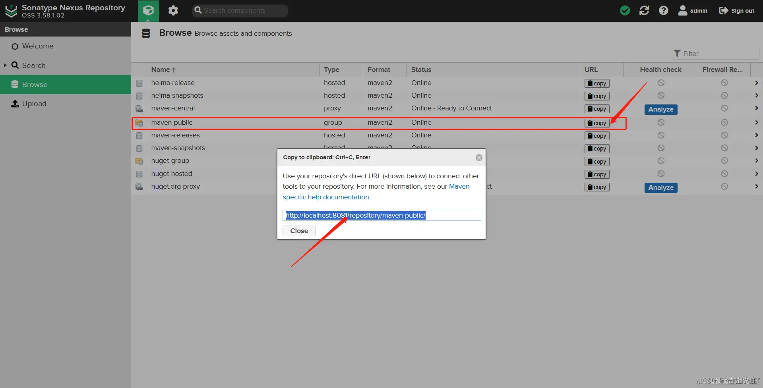Copy URL of maven-releases repository
Screen dimensions: 763x388
coord(597,136)
